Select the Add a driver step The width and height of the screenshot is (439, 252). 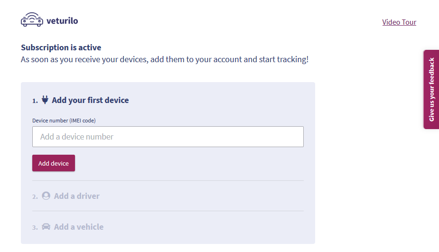pos(76,196)
